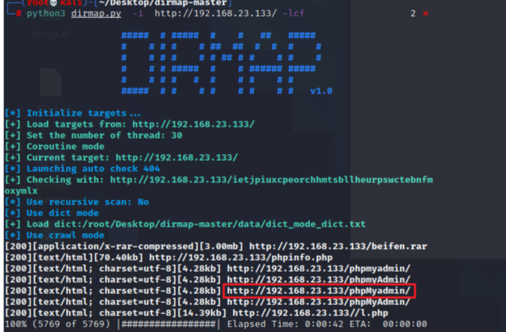Click the exit code 2 indicator
Viewport: 506px width, 332px height.
pyautogui.click(x=413, y=13)
